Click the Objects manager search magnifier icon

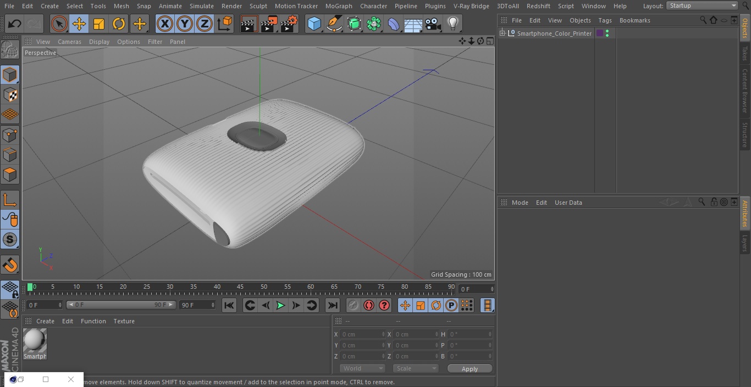pyautogui.click(x=703, y=20)
